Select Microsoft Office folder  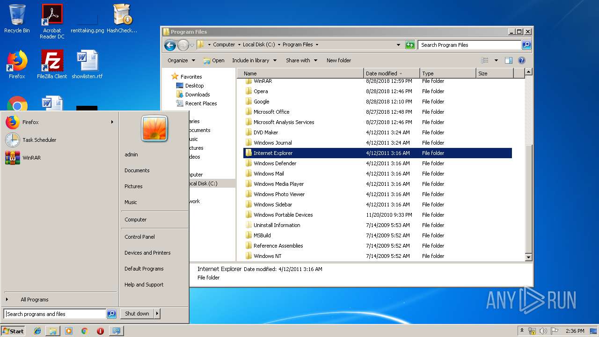[378, 112]
